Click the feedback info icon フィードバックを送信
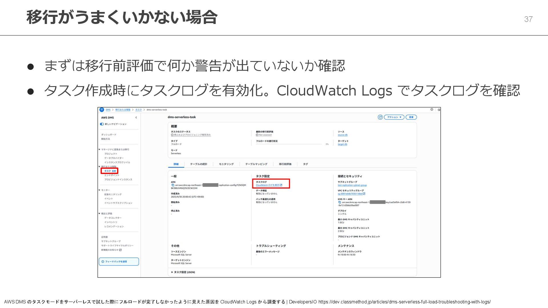The height and width of the screenshot is (308, 548). pos(103,262)
